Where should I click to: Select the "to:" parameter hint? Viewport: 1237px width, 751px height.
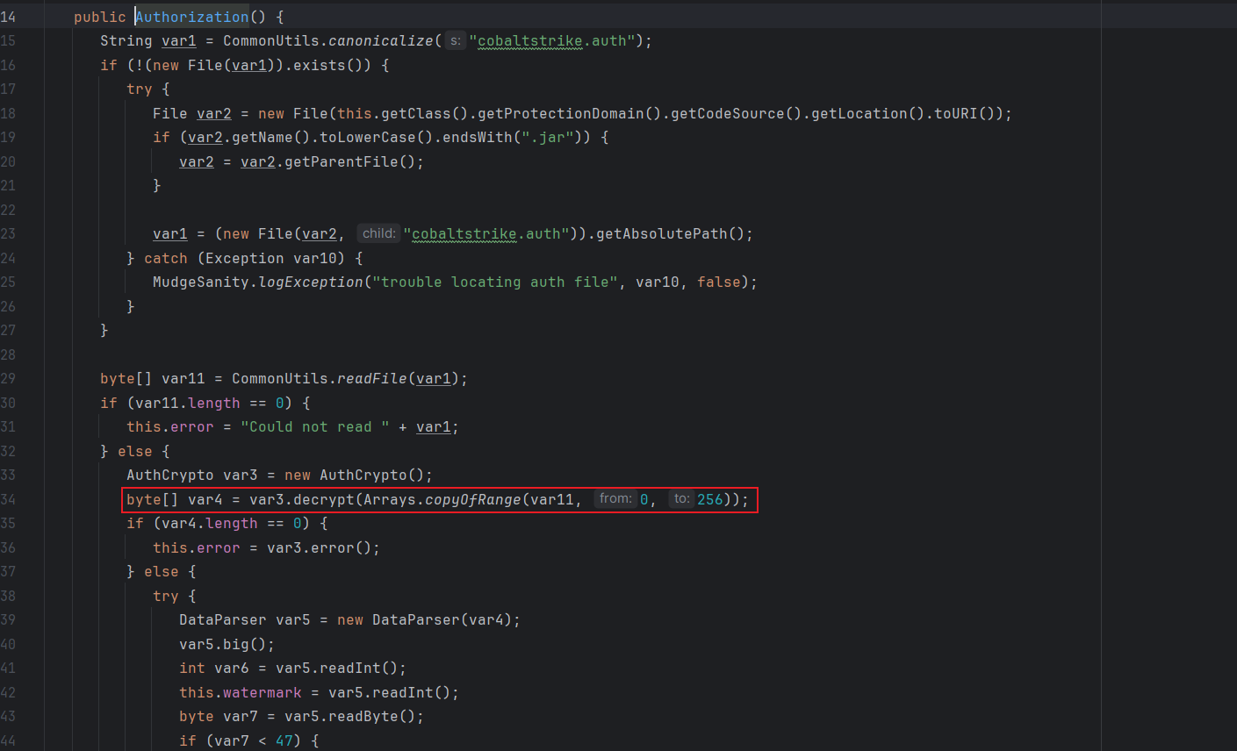point(682,499)
